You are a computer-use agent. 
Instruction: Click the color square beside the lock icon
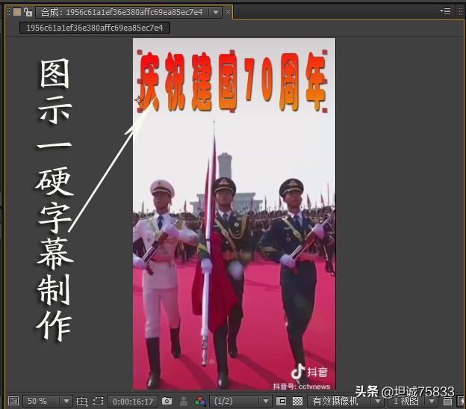coord(17,12)
